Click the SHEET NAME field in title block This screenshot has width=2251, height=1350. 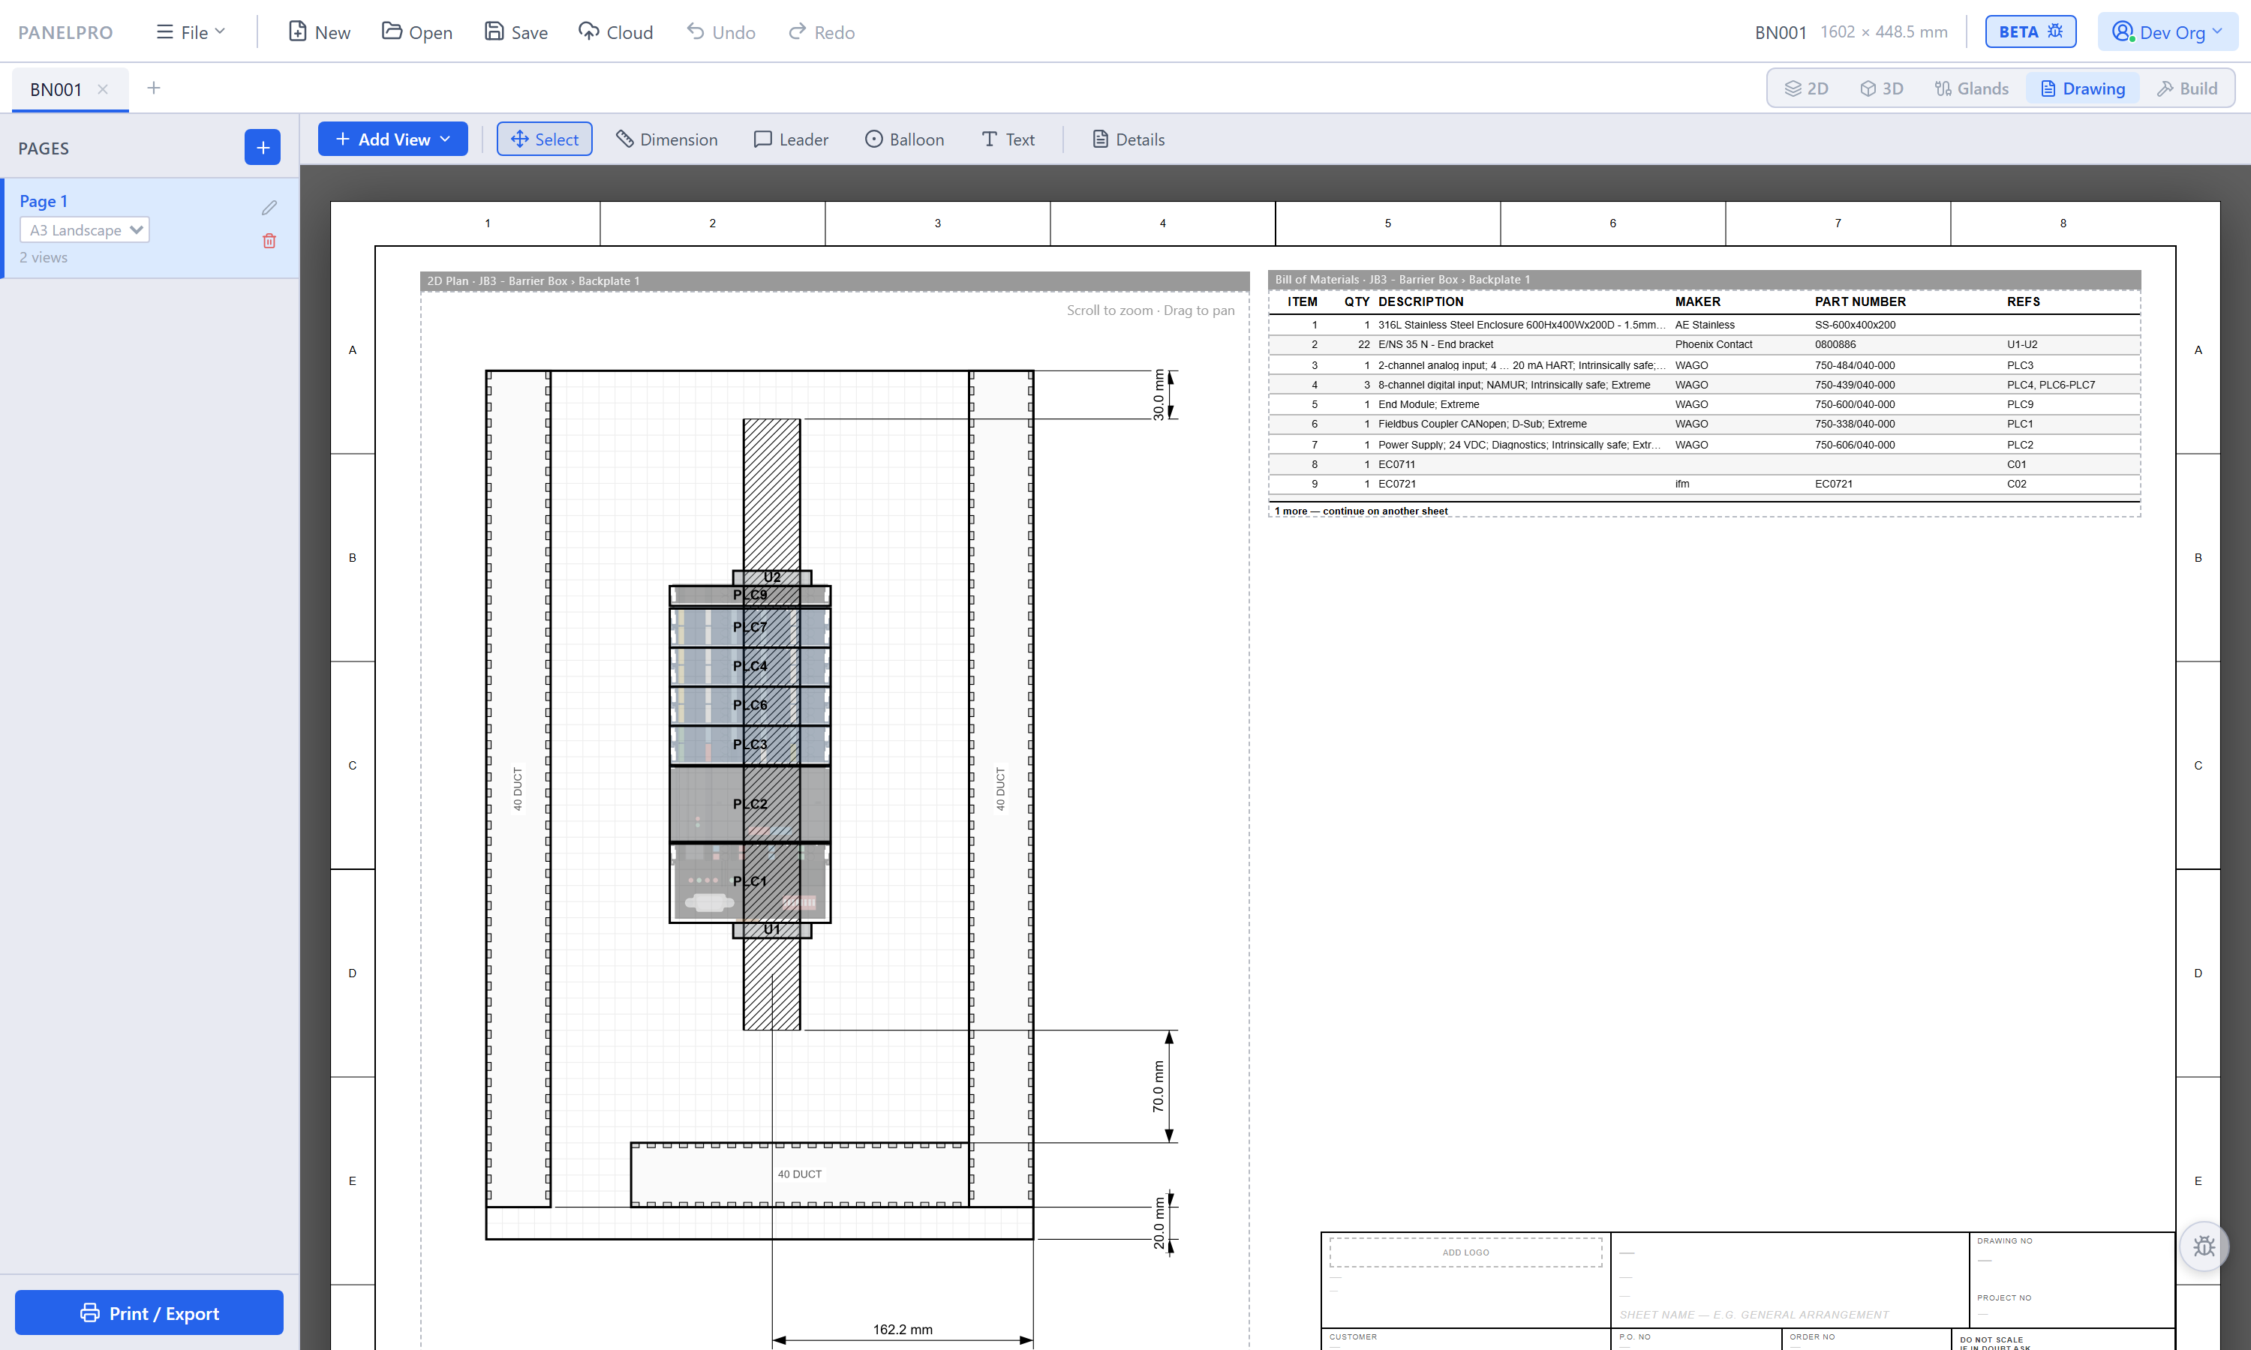pos(1754,1315)
